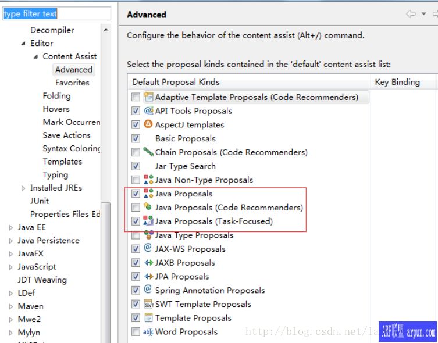This screenshot has width=438, height=343.
Task: Click the AspectJ templates icon
Action: 148,124
